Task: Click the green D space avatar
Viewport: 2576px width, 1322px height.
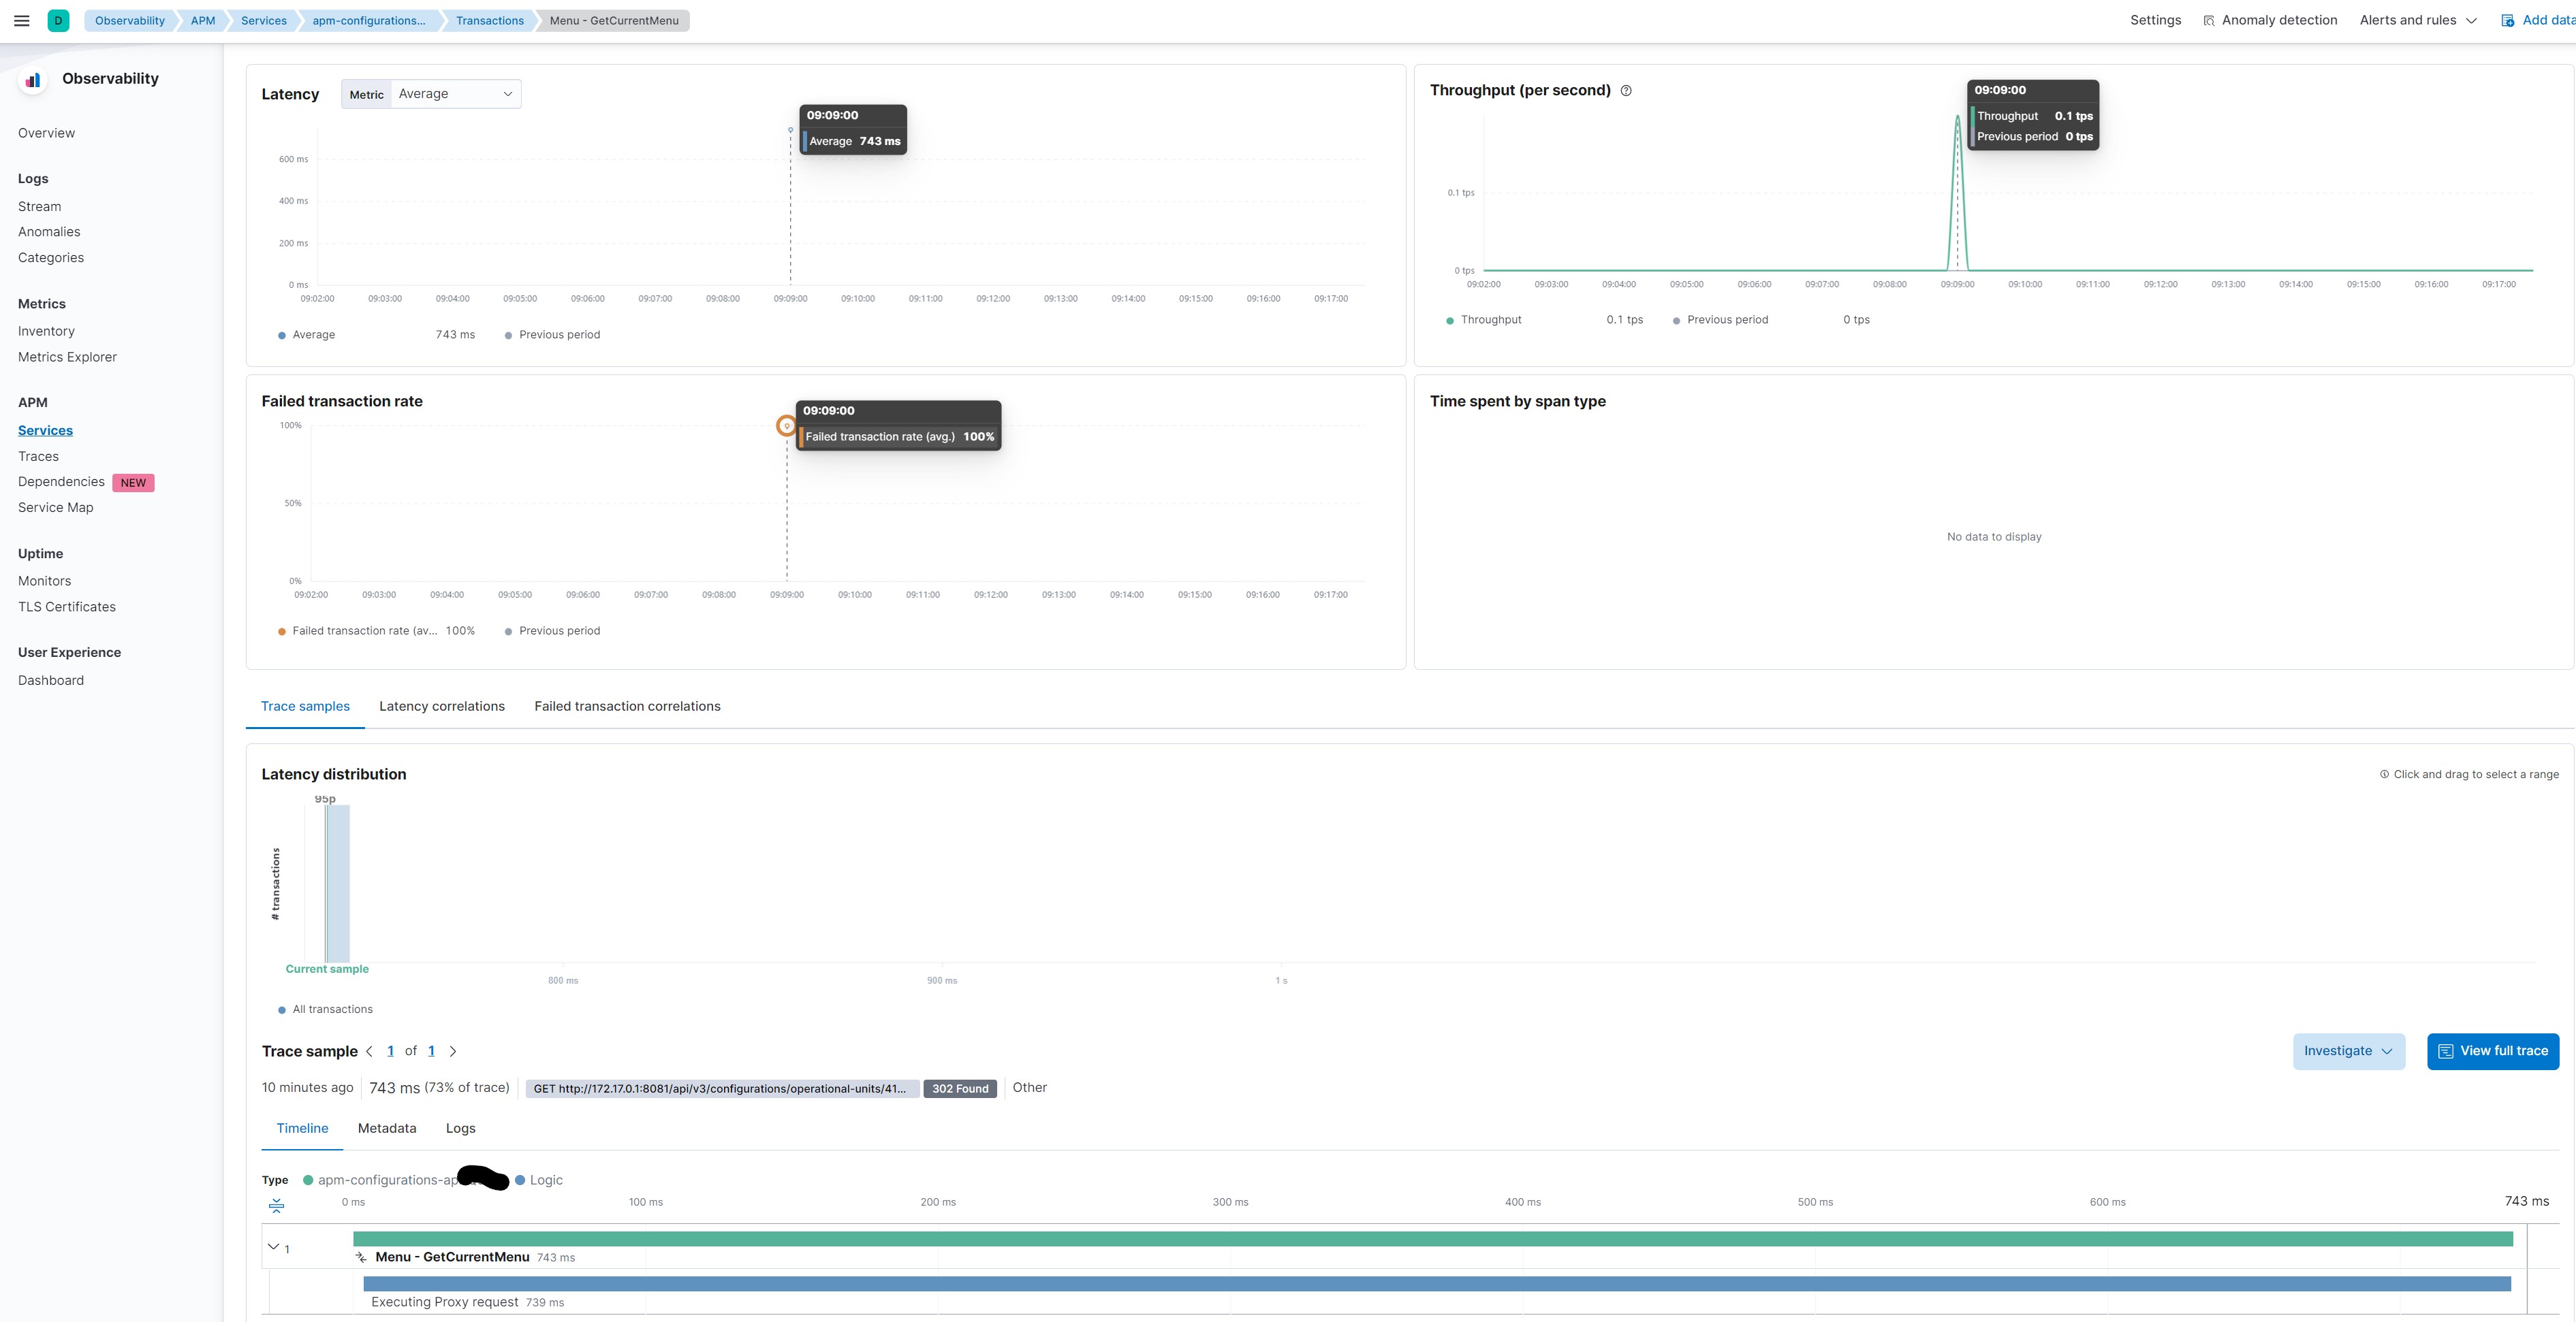Action: (58, 20)
